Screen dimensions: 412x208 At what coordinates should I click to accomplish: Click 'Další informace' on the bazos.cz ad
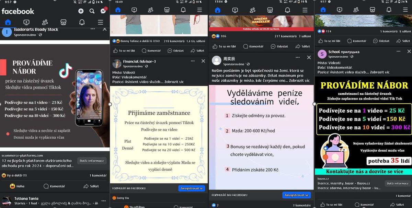point(398,184)
